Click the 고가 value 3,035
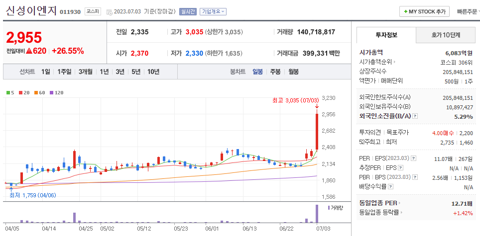The image size is (480, 236). coord(194,32)
